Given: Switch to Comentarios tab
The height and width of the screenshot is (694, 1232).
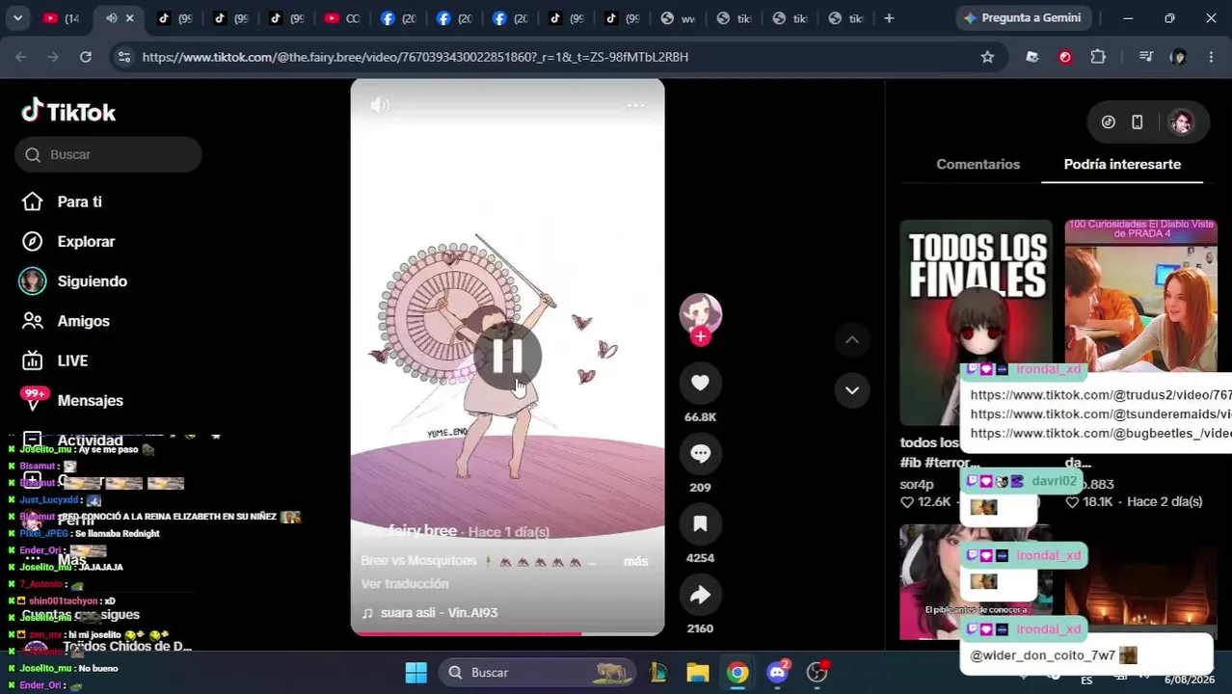Looking at the screenshot, I should point(978,164).
